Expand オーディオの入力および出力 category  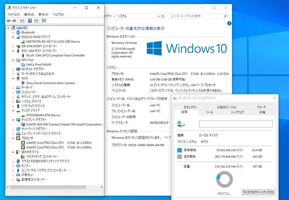[x=13, y=74]
